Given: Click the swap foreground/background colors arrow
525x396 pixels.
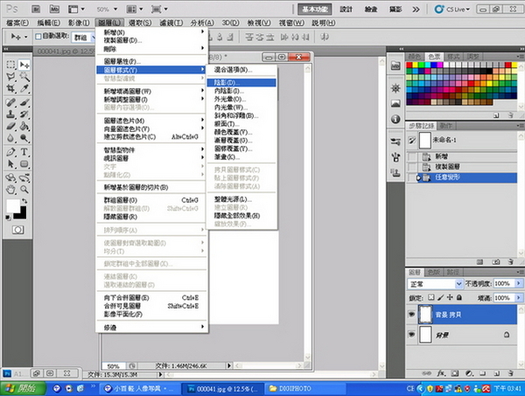Looking at the screenshot, I should tap(24, 201).
